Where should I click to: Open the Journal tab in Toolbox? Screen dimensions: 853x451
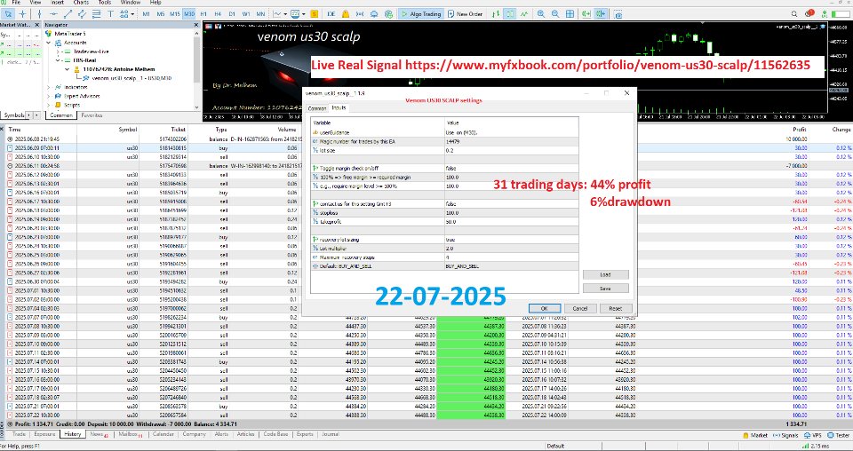point(331,434)
